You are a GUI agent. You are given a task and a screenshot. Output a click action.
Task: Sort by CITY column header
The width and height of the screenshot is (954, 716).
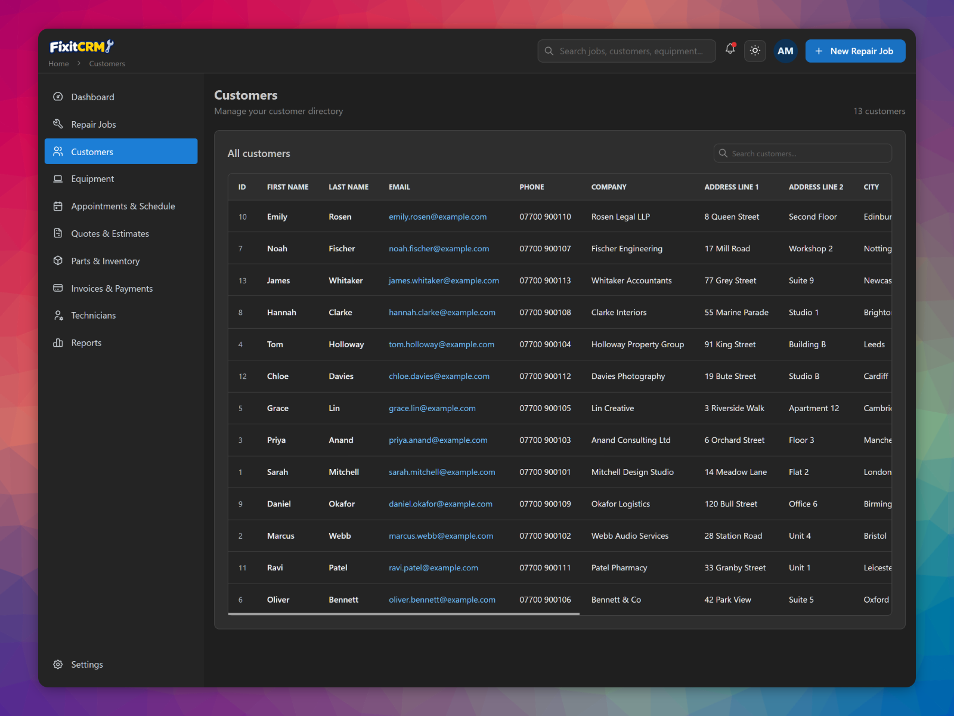[x=871, y=187]
